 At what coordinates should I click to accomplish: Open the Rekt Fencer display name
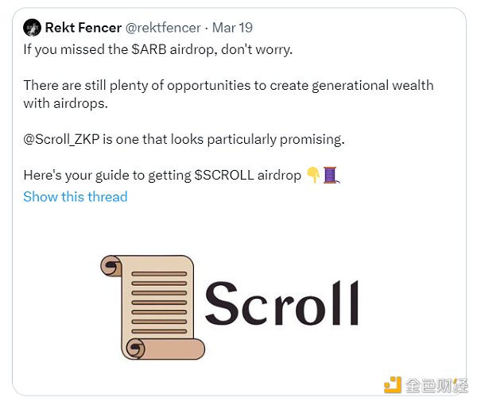coord(83,28)
